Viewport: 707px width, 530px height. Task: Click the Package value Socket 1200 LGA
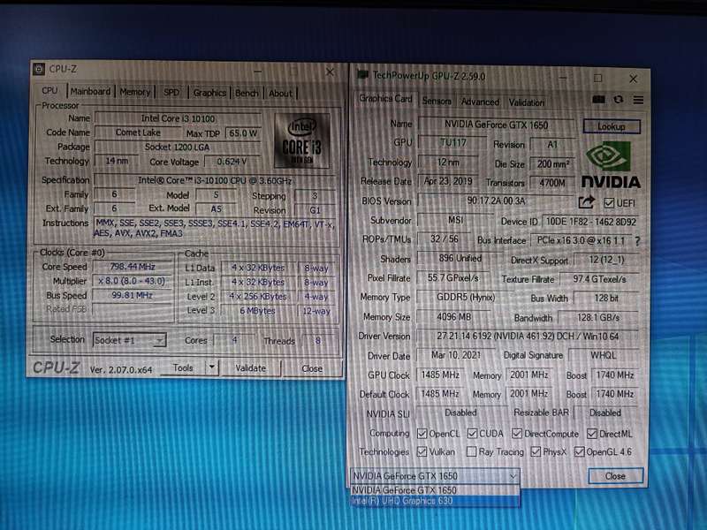178,147
